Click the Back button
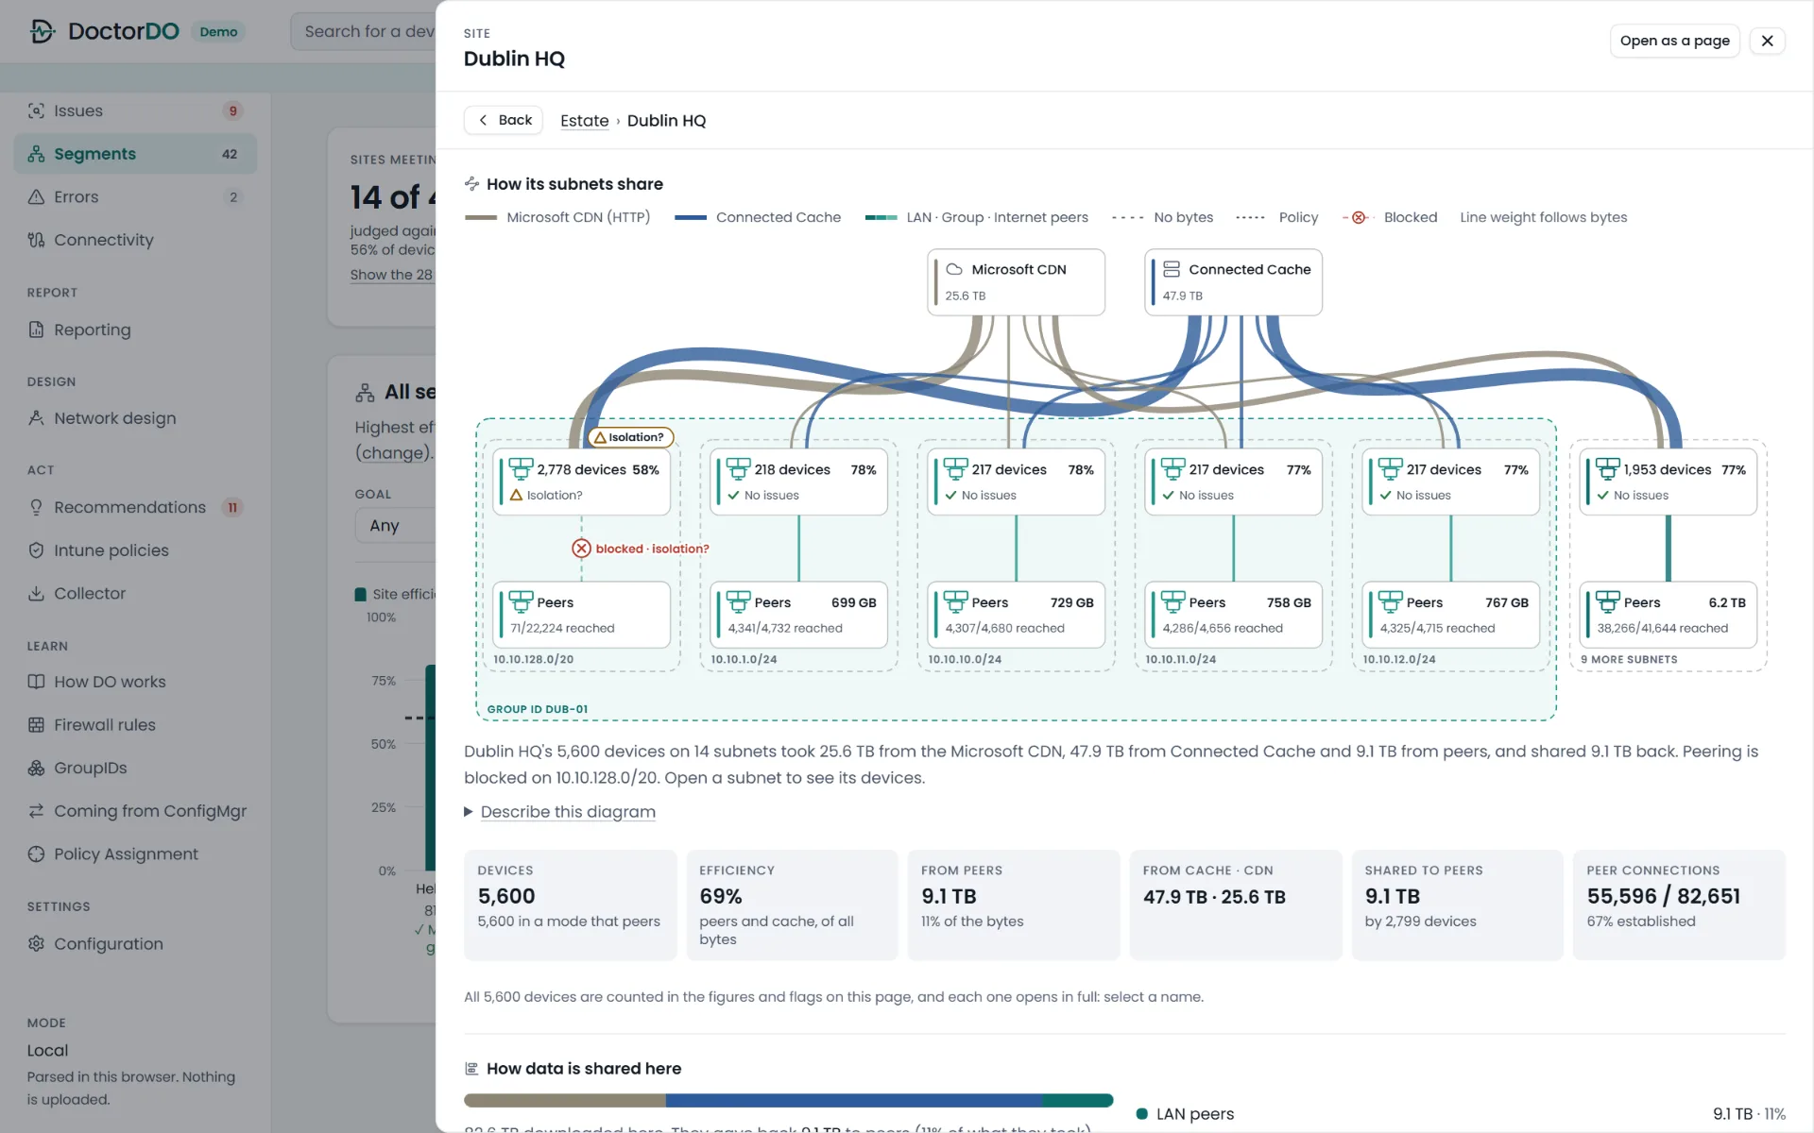 coord(504,120)
